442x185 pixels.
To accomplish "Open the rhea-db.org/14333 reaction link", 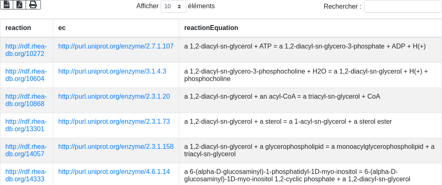I will (26, 175).
